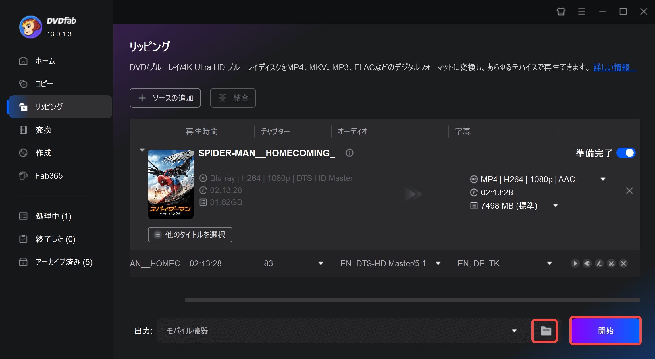Click the 結合 merge button
The image size is (655, 359).
(233, 98)
